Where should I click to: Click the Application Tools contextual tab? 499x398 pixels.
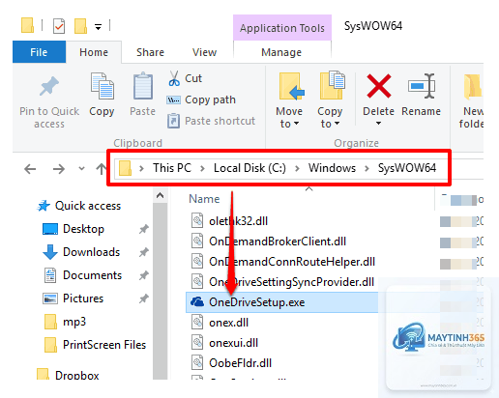[x=282, y=28]
